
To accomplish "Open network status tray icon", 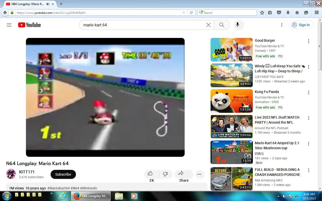I will (297, 196).
